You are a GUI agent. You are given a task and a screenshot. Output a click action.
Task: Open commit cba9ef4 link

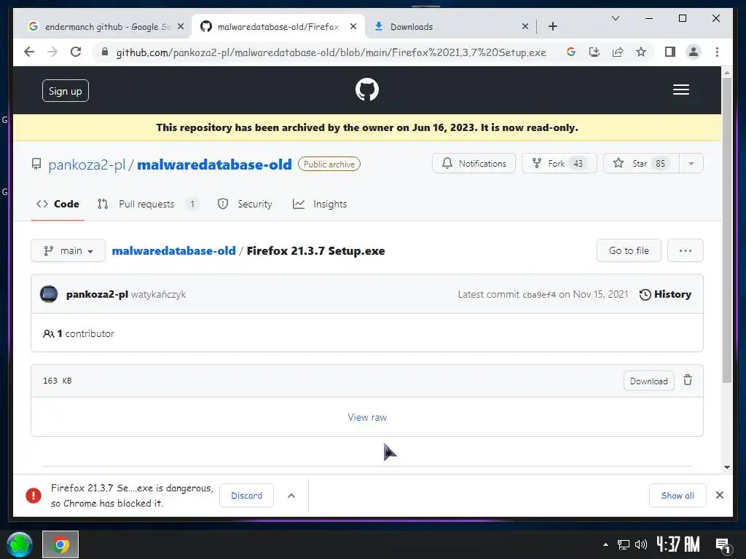click(x=539, y=295)
